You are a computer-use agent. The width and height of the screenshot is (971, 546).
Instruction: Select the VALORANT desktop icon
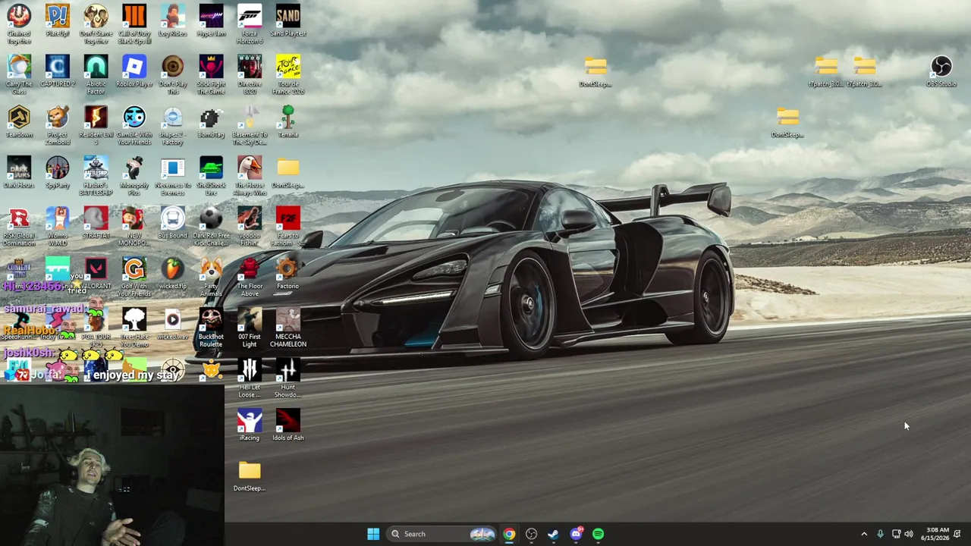tap(96, 273)
